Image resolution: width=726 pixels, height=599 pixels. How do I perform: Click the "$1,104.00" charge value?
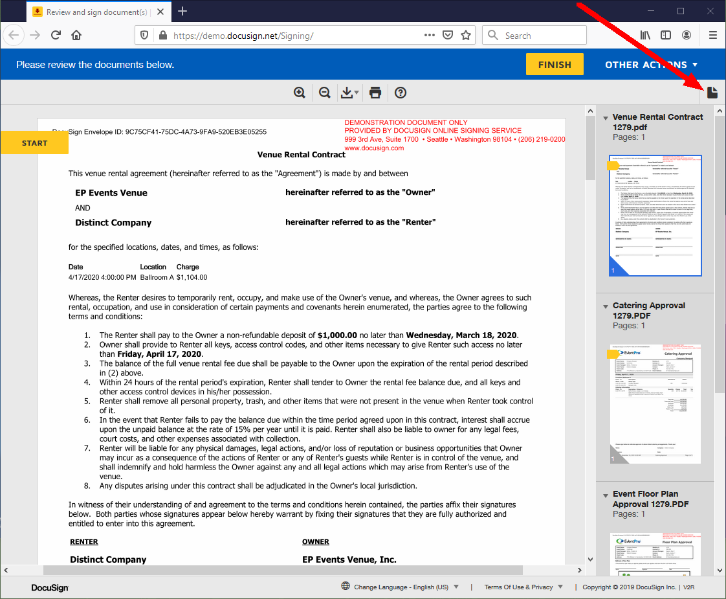pyautogui.click(x=192, y=277)
